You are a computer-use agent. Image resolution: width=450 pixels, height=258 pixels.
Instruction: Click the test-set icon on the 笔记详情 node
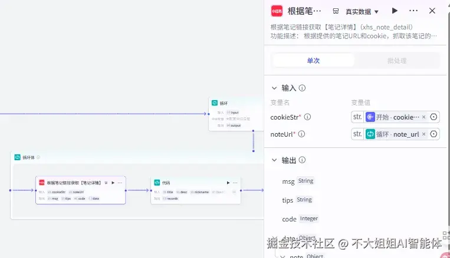click(106, 183)
